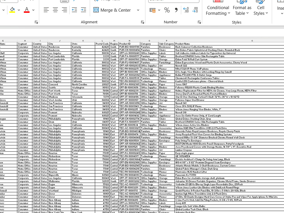Viewport: 284px width, 213px height.
Task: Select the Sub-Category header cell
Action: click(x=166, y=44)
